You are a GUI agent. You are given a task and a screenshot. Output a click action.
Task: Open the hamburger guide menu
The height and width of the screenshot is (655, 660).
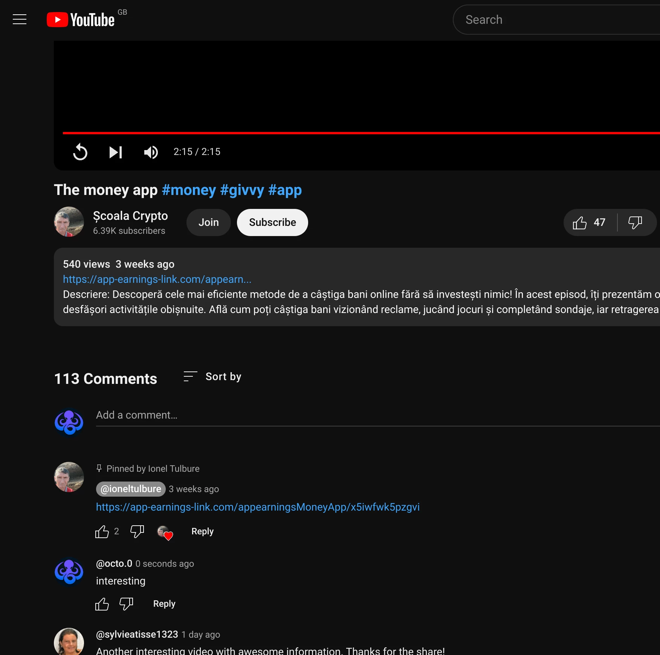20,19
